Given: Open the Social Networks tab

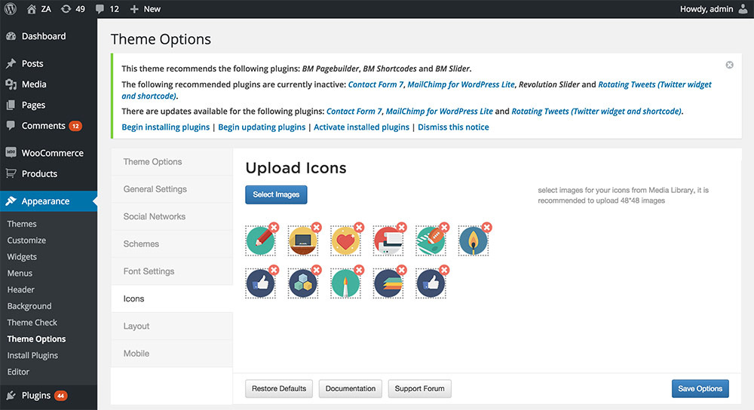Looking at the screenshot, I should click(154, 216).
